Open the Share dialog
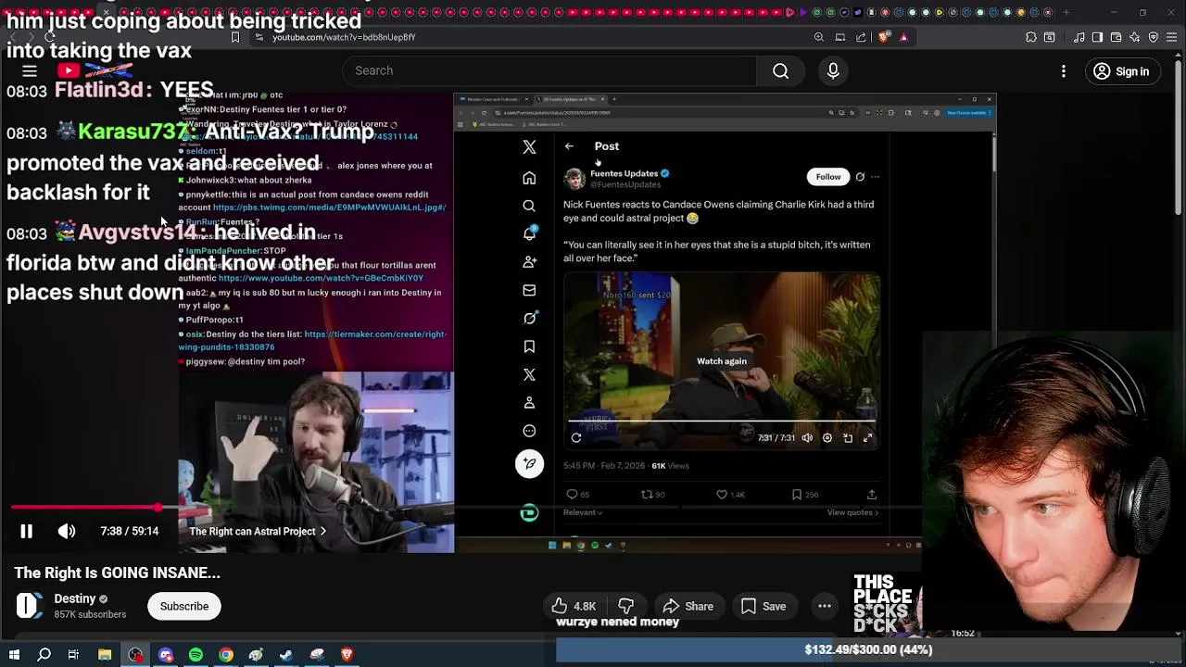The image size is (1186, 667). point(688,606)
